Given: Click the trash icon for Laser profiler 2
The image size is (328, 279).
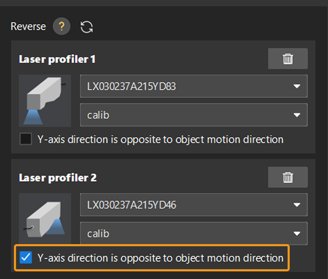Looking at the screenshot, I should tap(288, 178).
